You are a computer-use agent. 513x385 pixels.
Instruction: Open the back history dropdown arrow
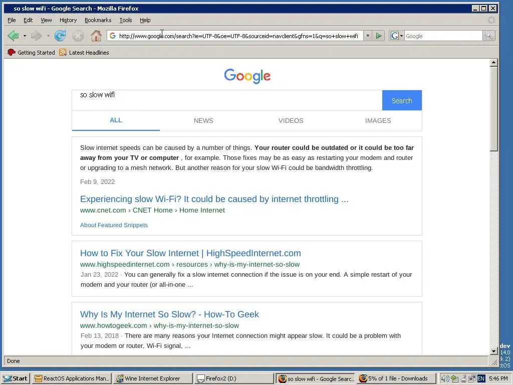[25, 36]
